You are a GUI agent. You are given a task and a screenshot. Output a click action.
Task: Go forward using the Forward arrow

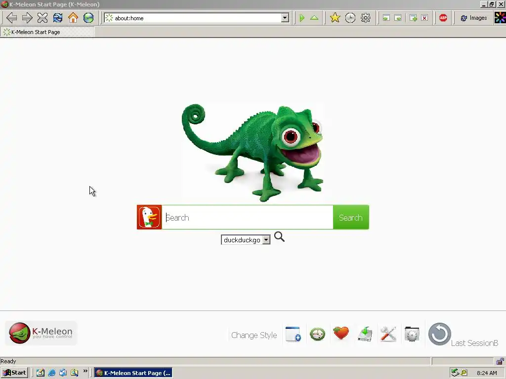coord(27,18)
